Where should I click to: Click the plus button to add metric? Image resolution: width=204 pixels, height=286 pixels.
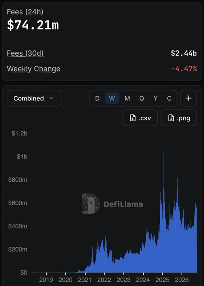coord(189,98)
